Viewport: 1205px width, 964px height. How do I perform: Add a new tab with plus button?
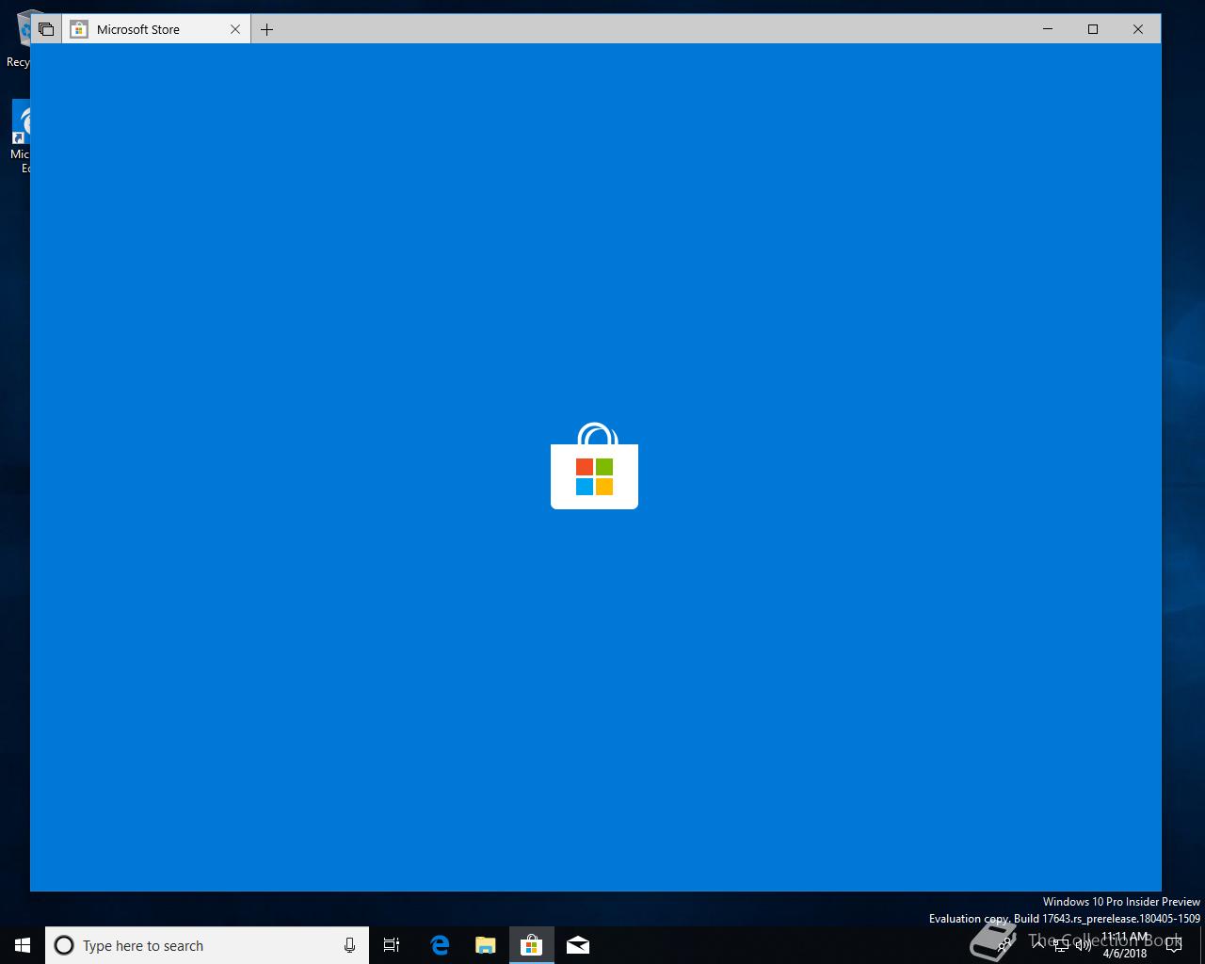tap(267, 29)
